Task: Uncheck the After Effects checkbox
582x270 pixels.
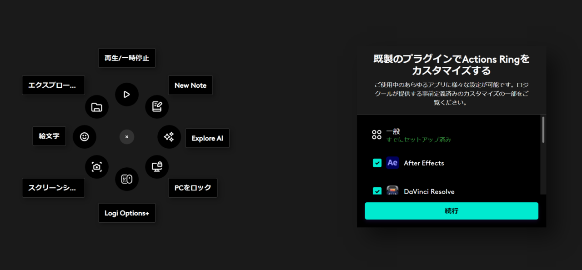Action: coord(377,163)
